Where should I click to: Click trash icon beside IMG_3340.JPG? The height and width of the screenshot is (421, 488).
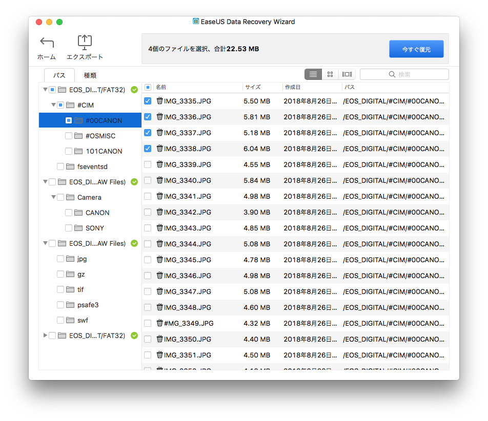coord(159,180)
